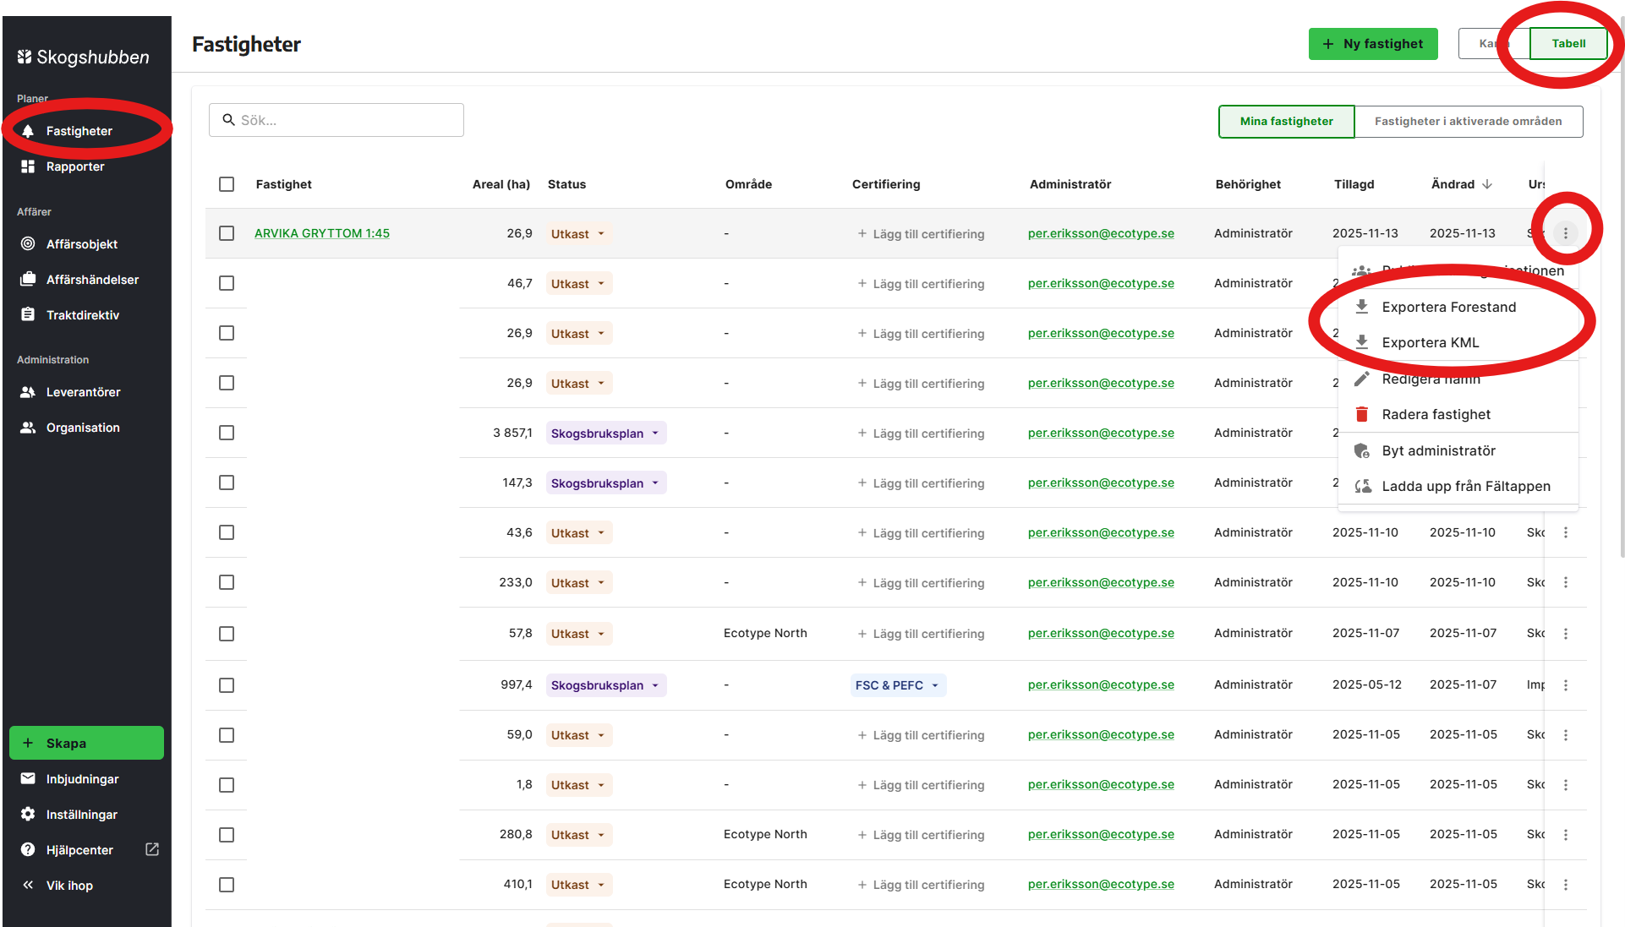Click the red trash icon for Radera fastighet
1625x927 pixels.
click(1361, 414)
